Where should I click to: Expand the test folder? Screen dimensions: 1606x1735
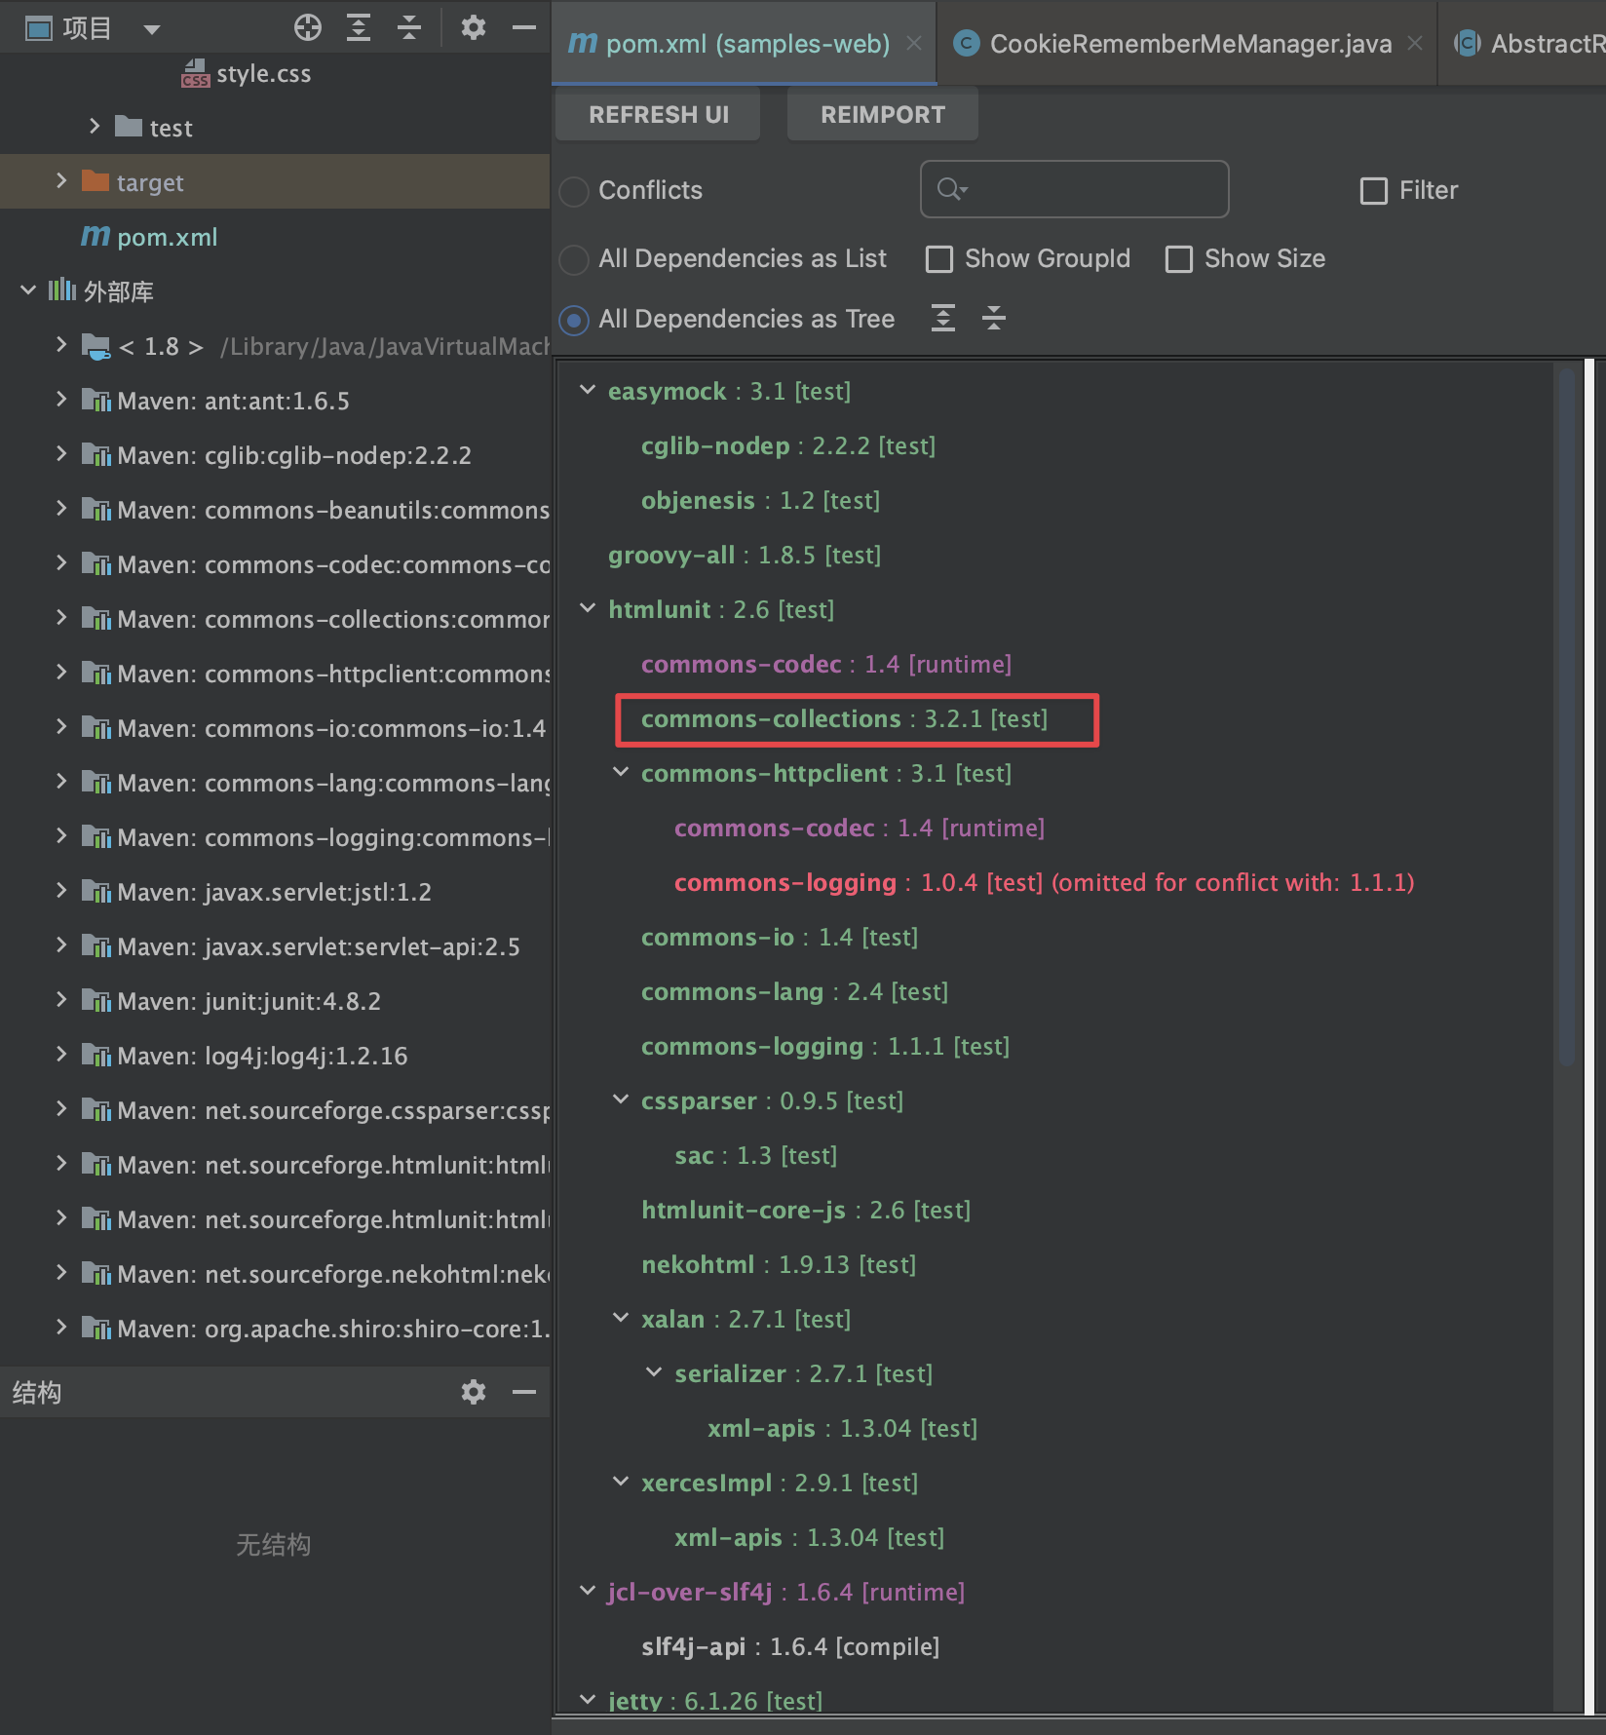point(95,126)
